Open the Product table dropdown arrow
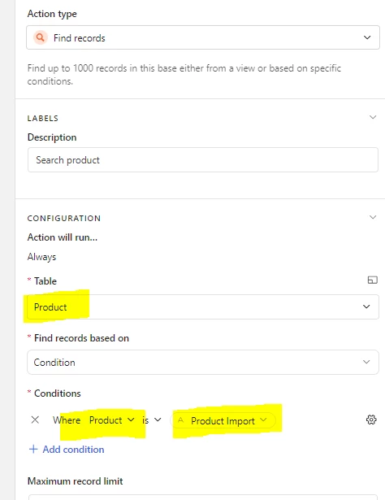Image resolution: width=385 pixels, height=500 pixels. pyautogui.click(x=366, y=307)
